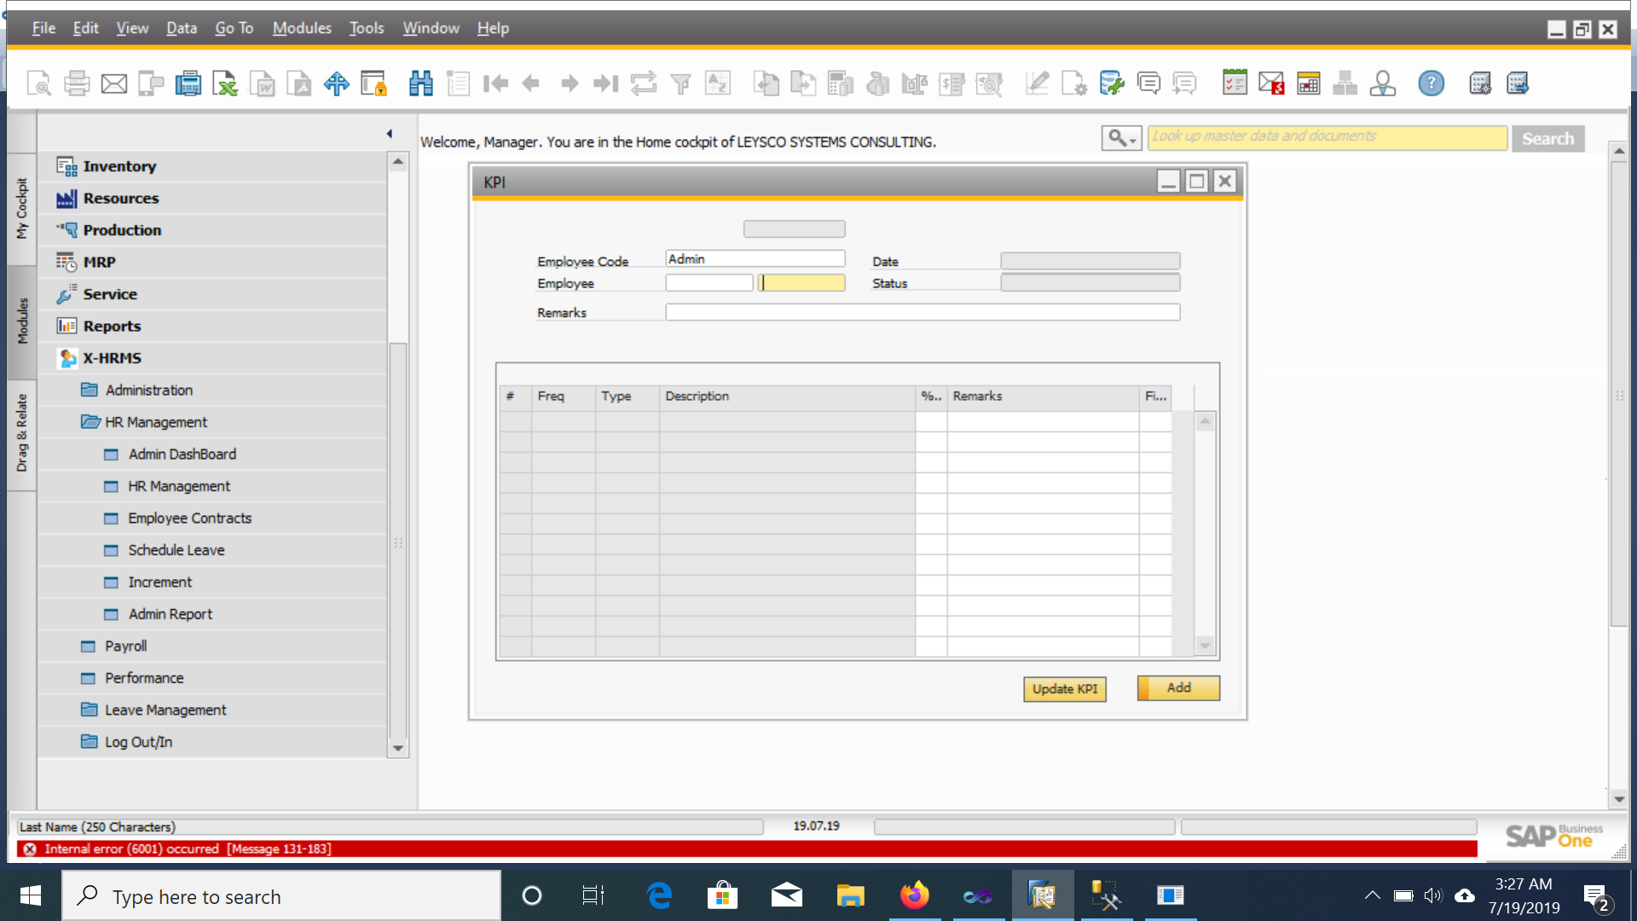This screenshot has height=921, width=1637.
Task: Click the Remarks input field
Action: tap(923, 313)
